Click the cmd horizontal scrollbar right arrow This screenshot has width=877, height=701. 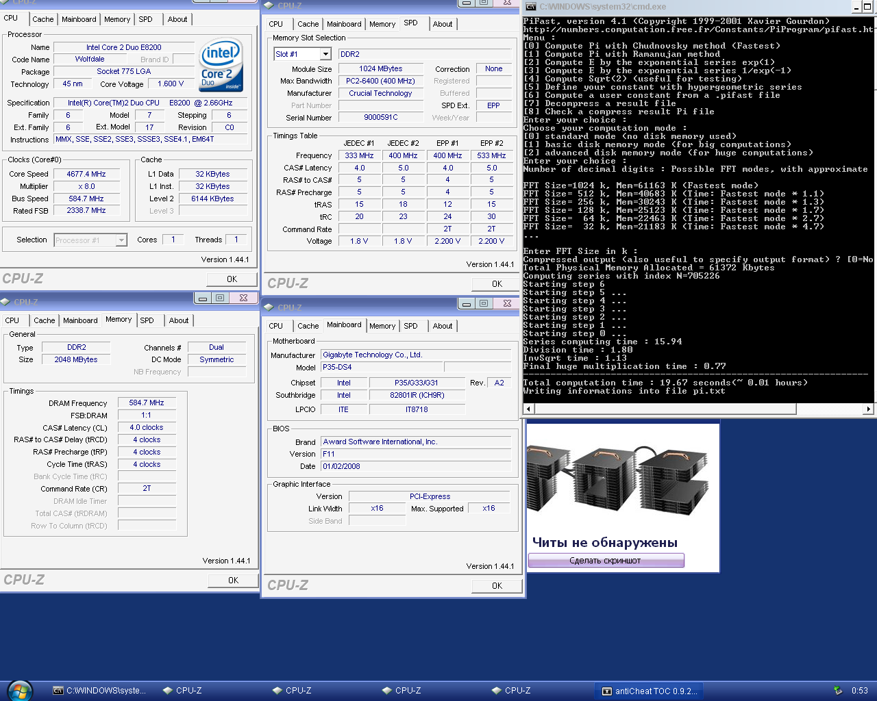[869, 409]
